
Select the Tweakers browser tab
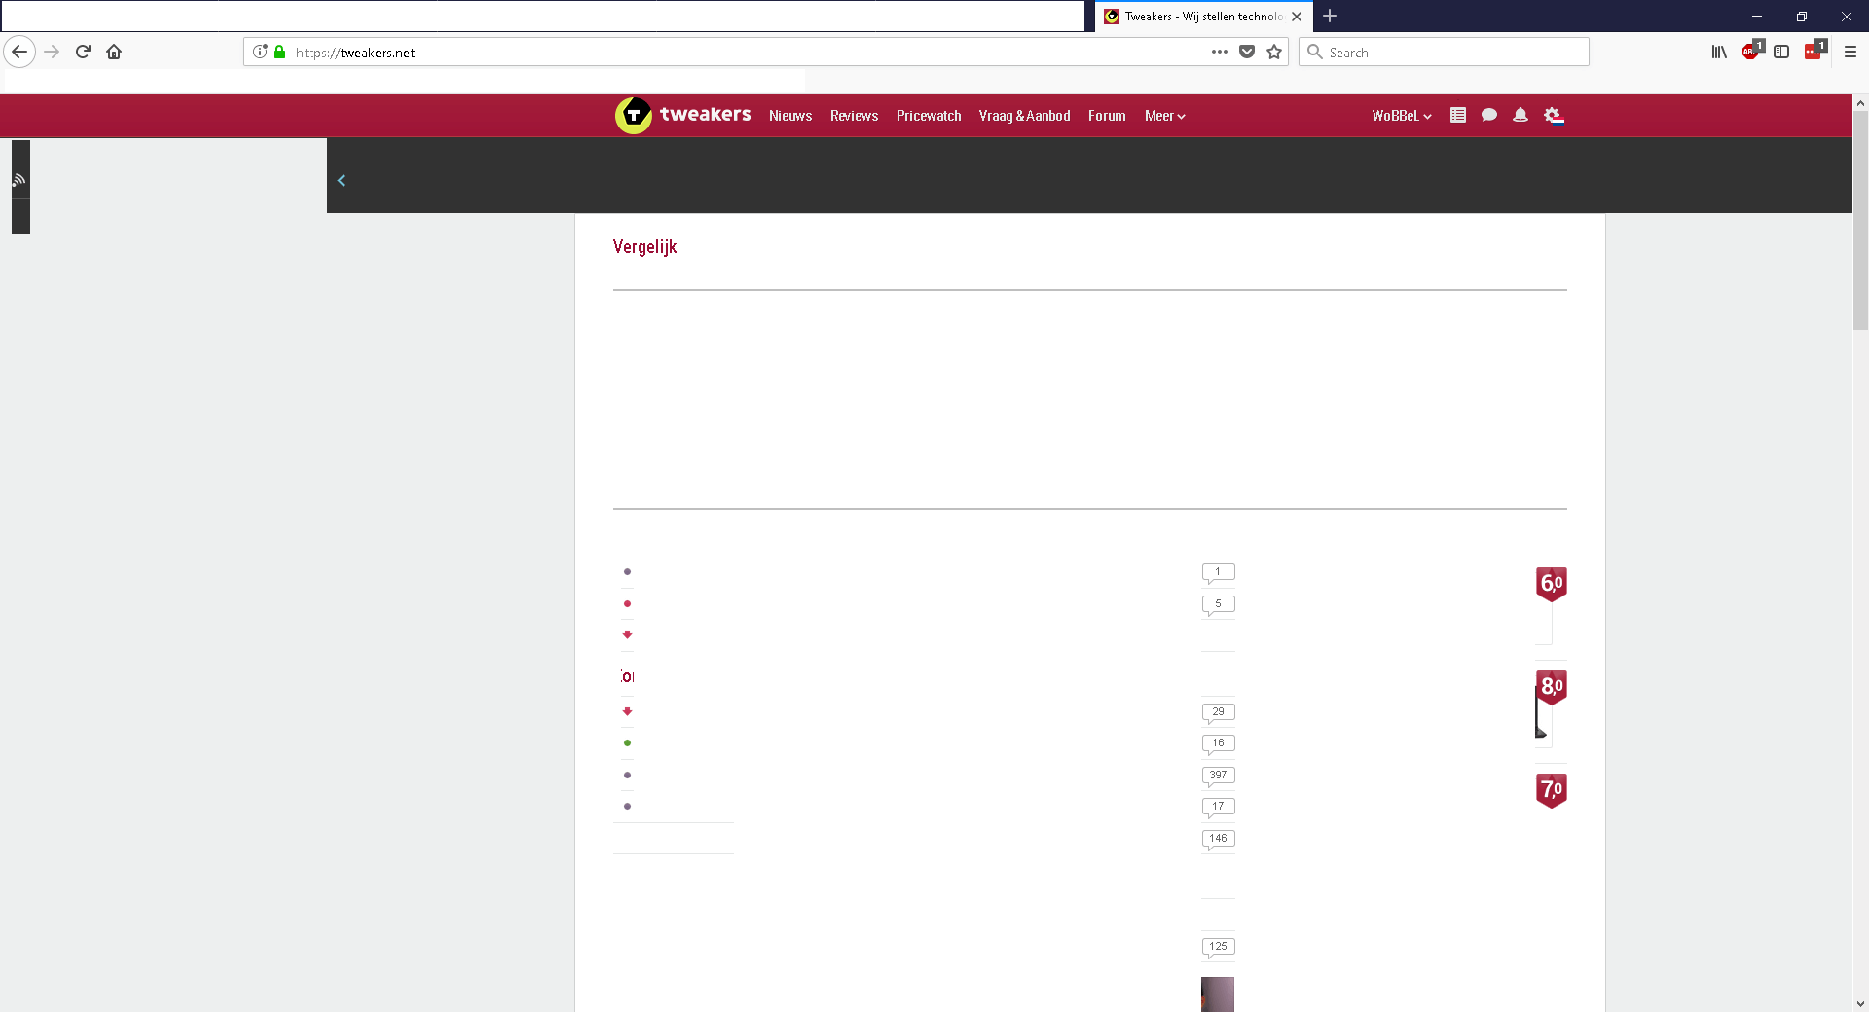coord(1203,17)
